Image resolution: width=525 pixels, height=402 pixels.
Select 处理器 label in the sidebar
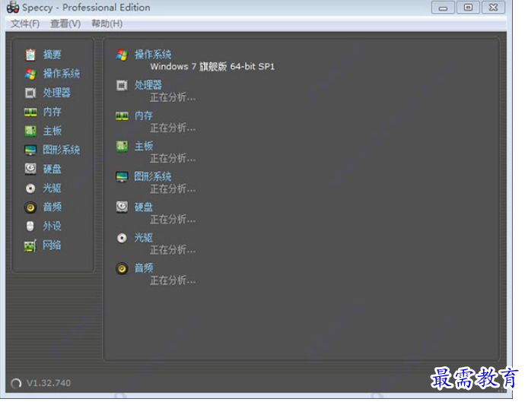click(x=57, y=93)
